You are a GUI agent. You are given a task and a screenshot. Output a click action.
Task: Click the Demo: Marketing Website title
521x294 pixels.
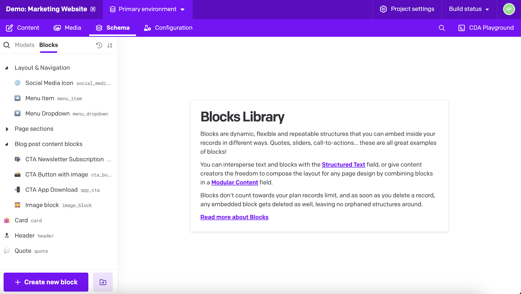(46, 9)
